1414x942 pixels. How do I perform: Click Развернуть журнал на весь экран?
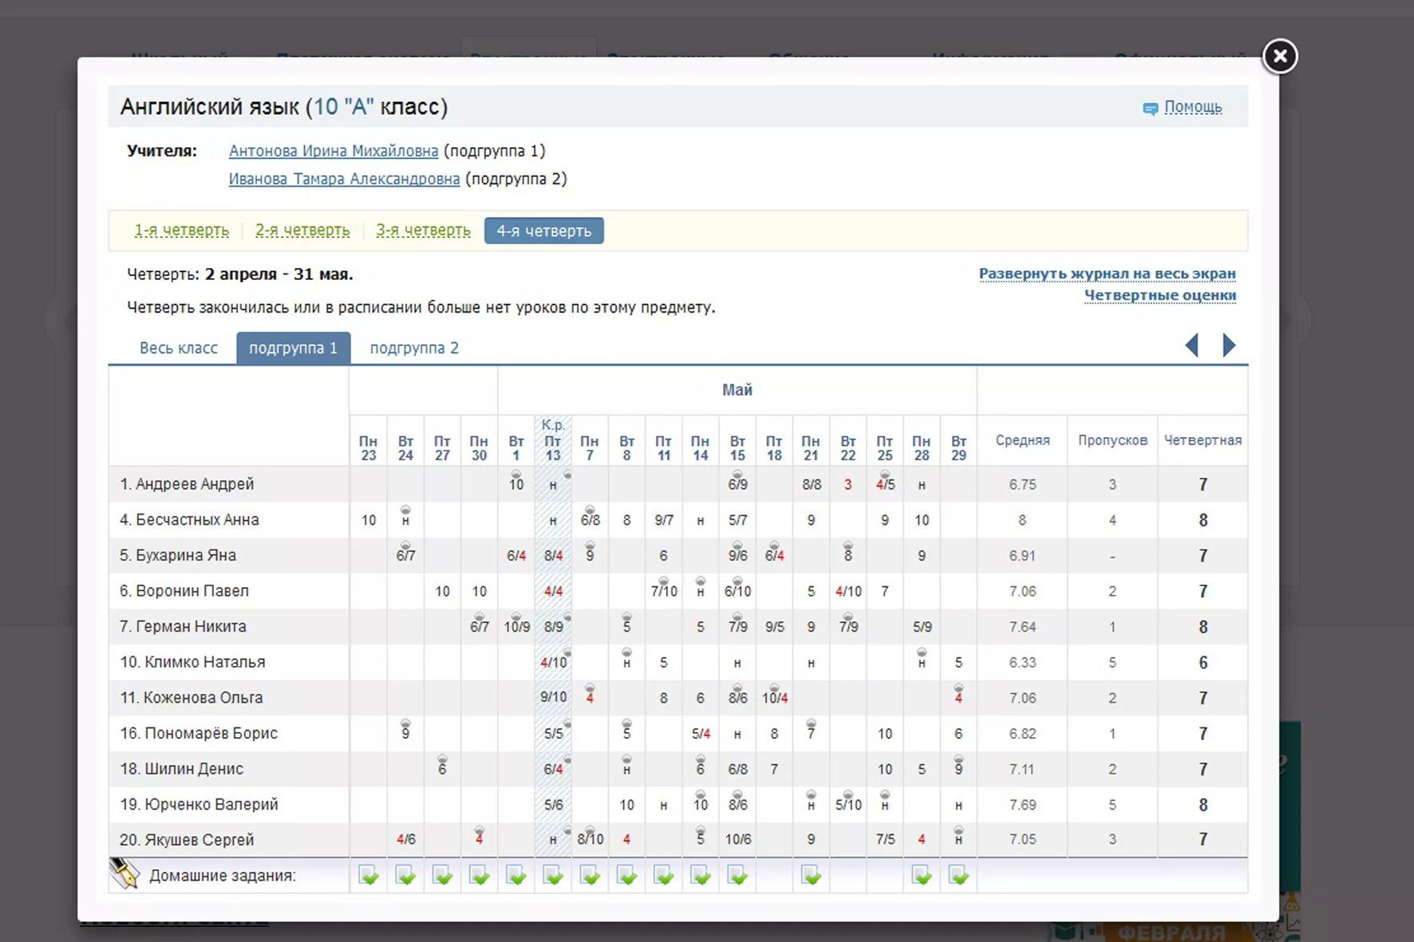click(x=1108, y=274)
